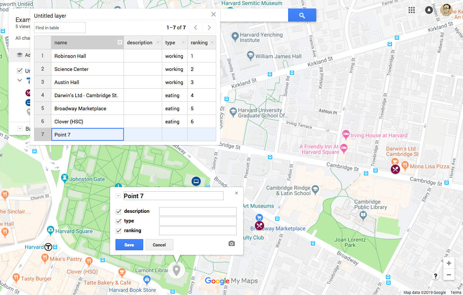Select the Clover (HSC) name cell

point(87,121)
